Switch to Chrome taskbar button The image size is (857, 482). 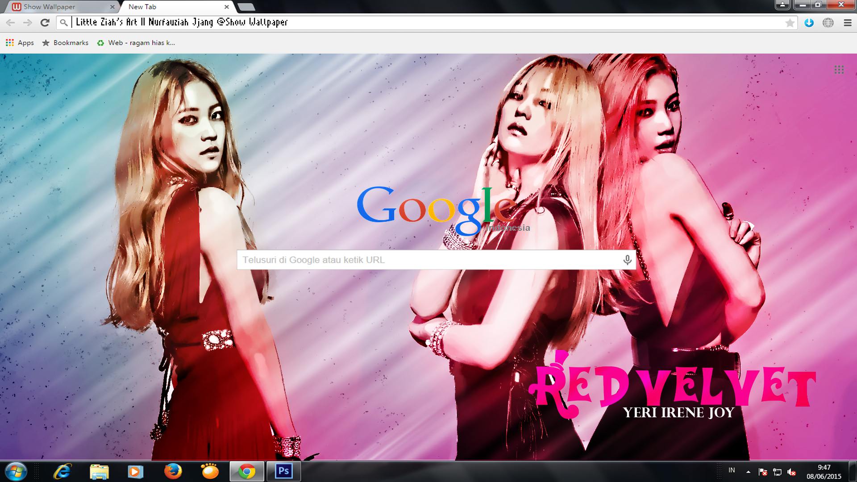tap(247, 471)
